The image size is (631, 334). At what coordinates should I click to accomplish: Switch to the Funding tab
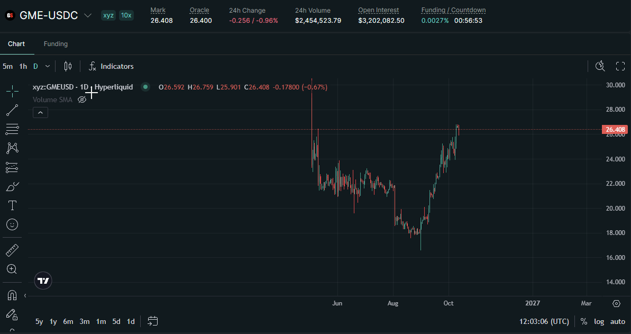(x=56, y=44)
